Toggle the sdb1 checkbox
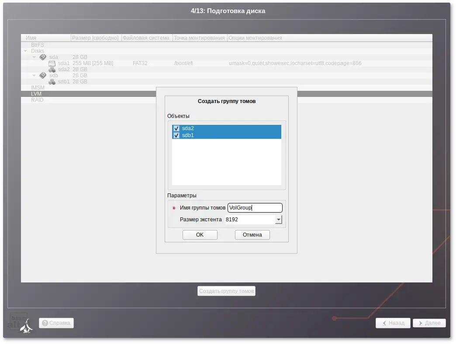Viewport: 456px width, 344px height. point(176,135)
